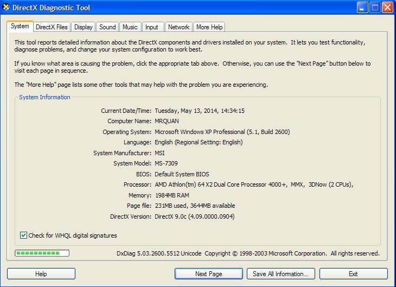
Task: Click the 'Current Date/Time:' label
Action: (126, 111)
